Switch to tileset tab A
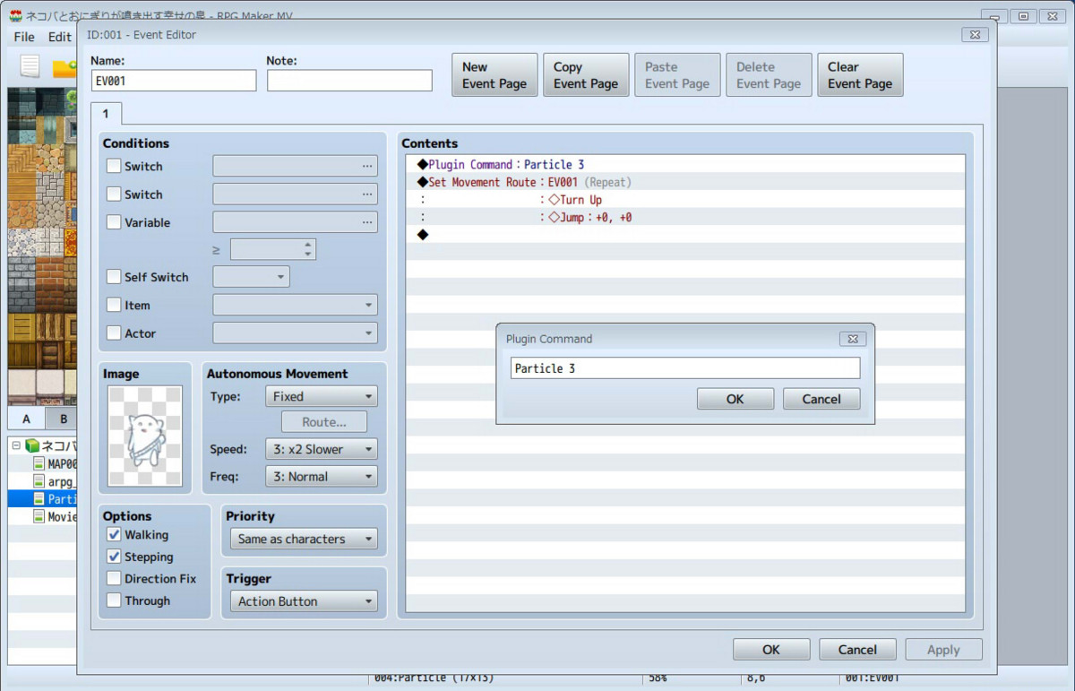Screen dimensions: 1075x691 pos(27,419)
